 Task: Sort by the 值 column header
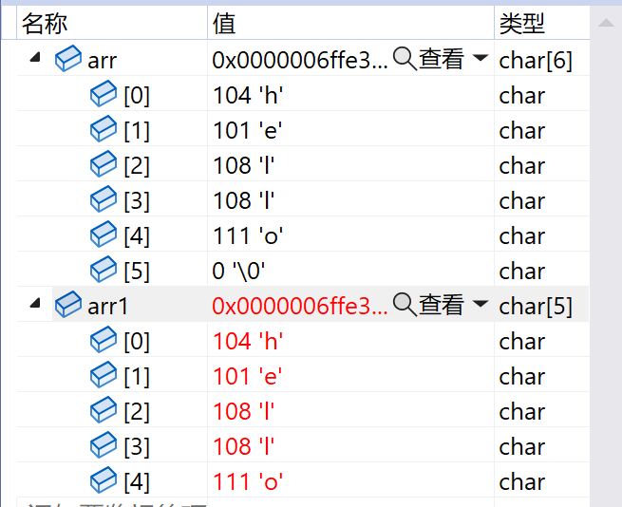point(350,23)
